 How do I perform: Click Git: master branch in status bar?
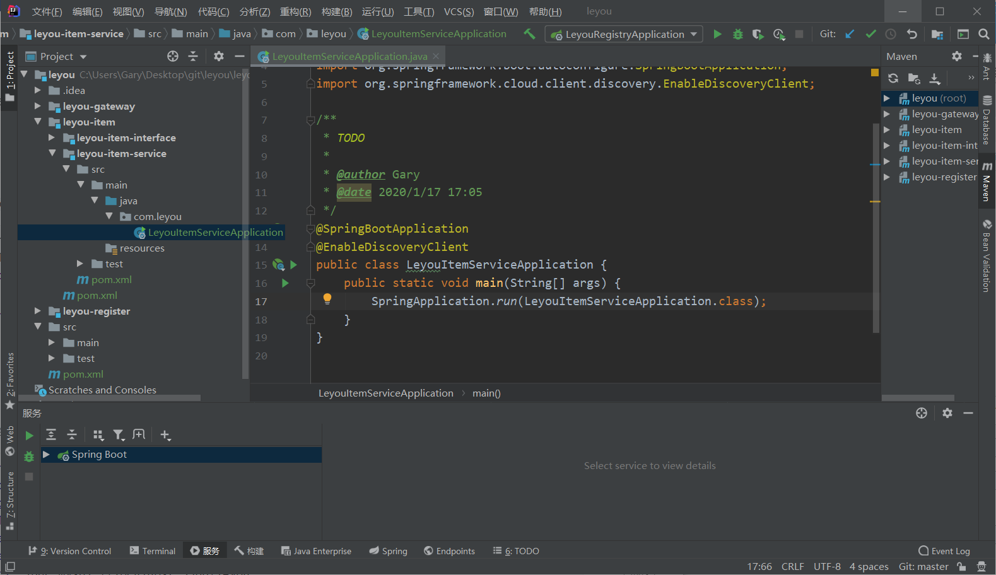pyautogui.click(x=923, y=566)
